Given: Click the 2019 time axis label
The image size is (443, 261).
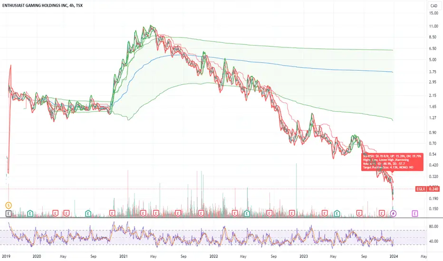Looking at the screenshot, I should click(6, 256).
